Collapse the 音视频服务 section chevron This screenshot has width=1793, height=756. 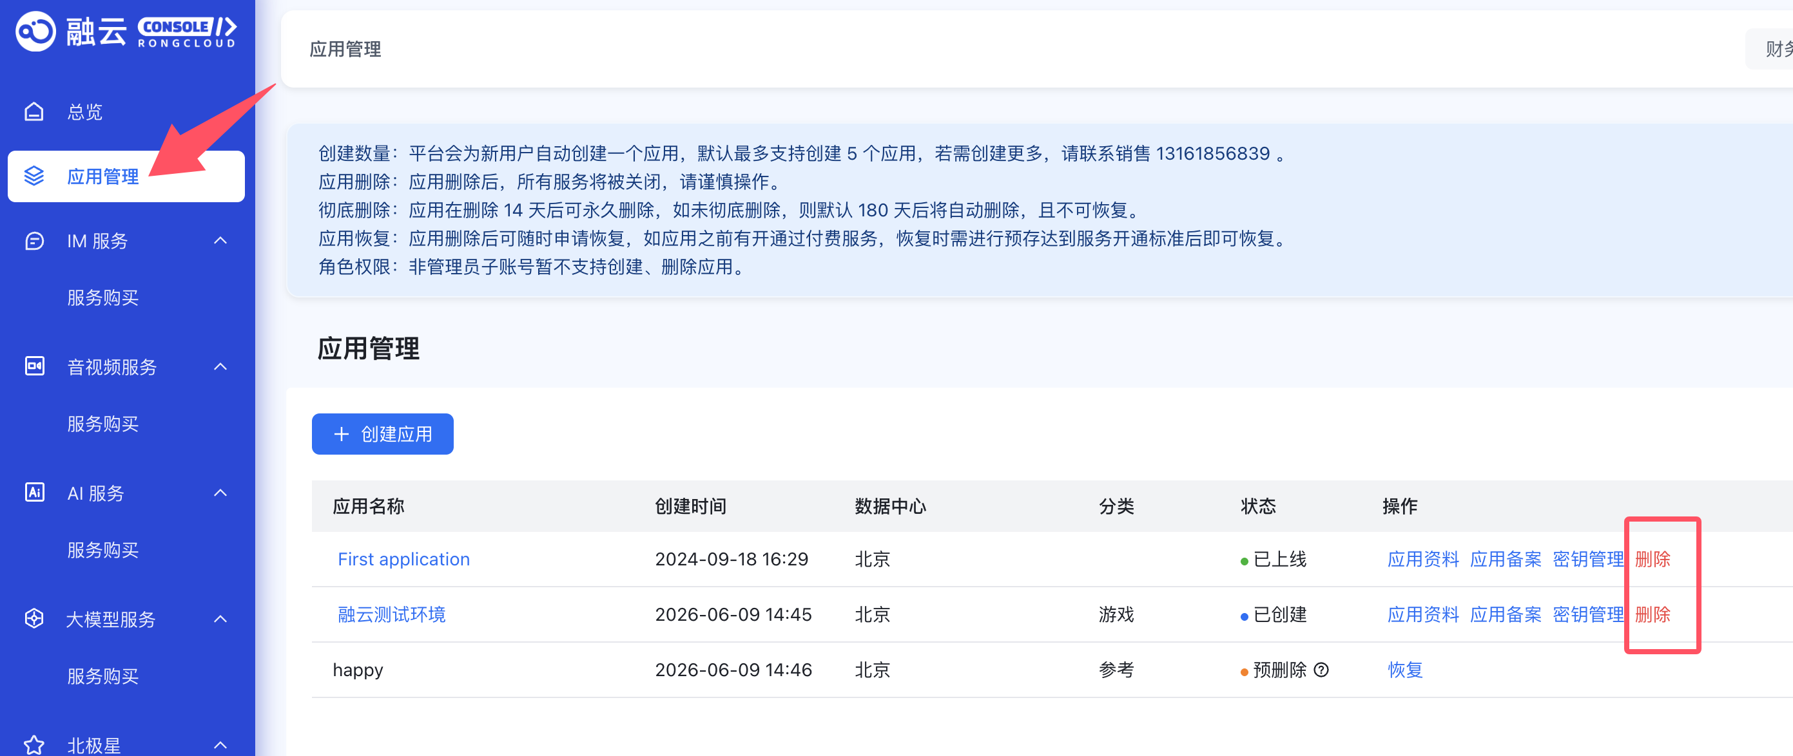tap(220, 366)
